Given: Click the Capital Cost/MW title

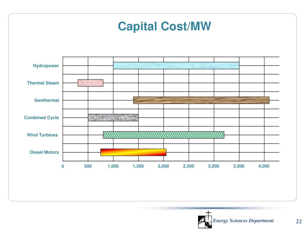Looking at the screenshot, I should (164, 26).
